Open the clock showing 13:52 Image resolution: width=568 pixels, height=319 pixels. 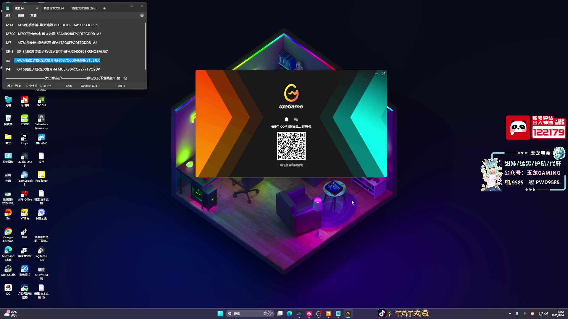pos(557,314)
